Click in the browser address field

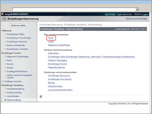point(74,9)
